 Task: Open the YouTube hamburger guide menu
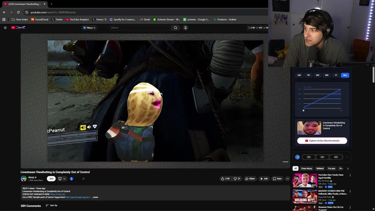[x=5, y=28]
